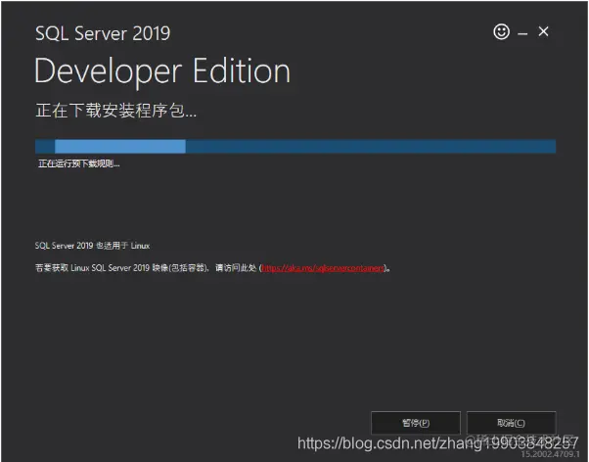
Task: Open the aka.ms/sqlservercontainers link
Action: click(323, 267)
